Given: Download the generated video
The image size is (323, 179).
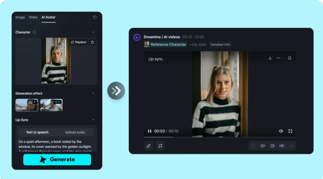Looking at the screenshot, I should (x=270, y=58).
